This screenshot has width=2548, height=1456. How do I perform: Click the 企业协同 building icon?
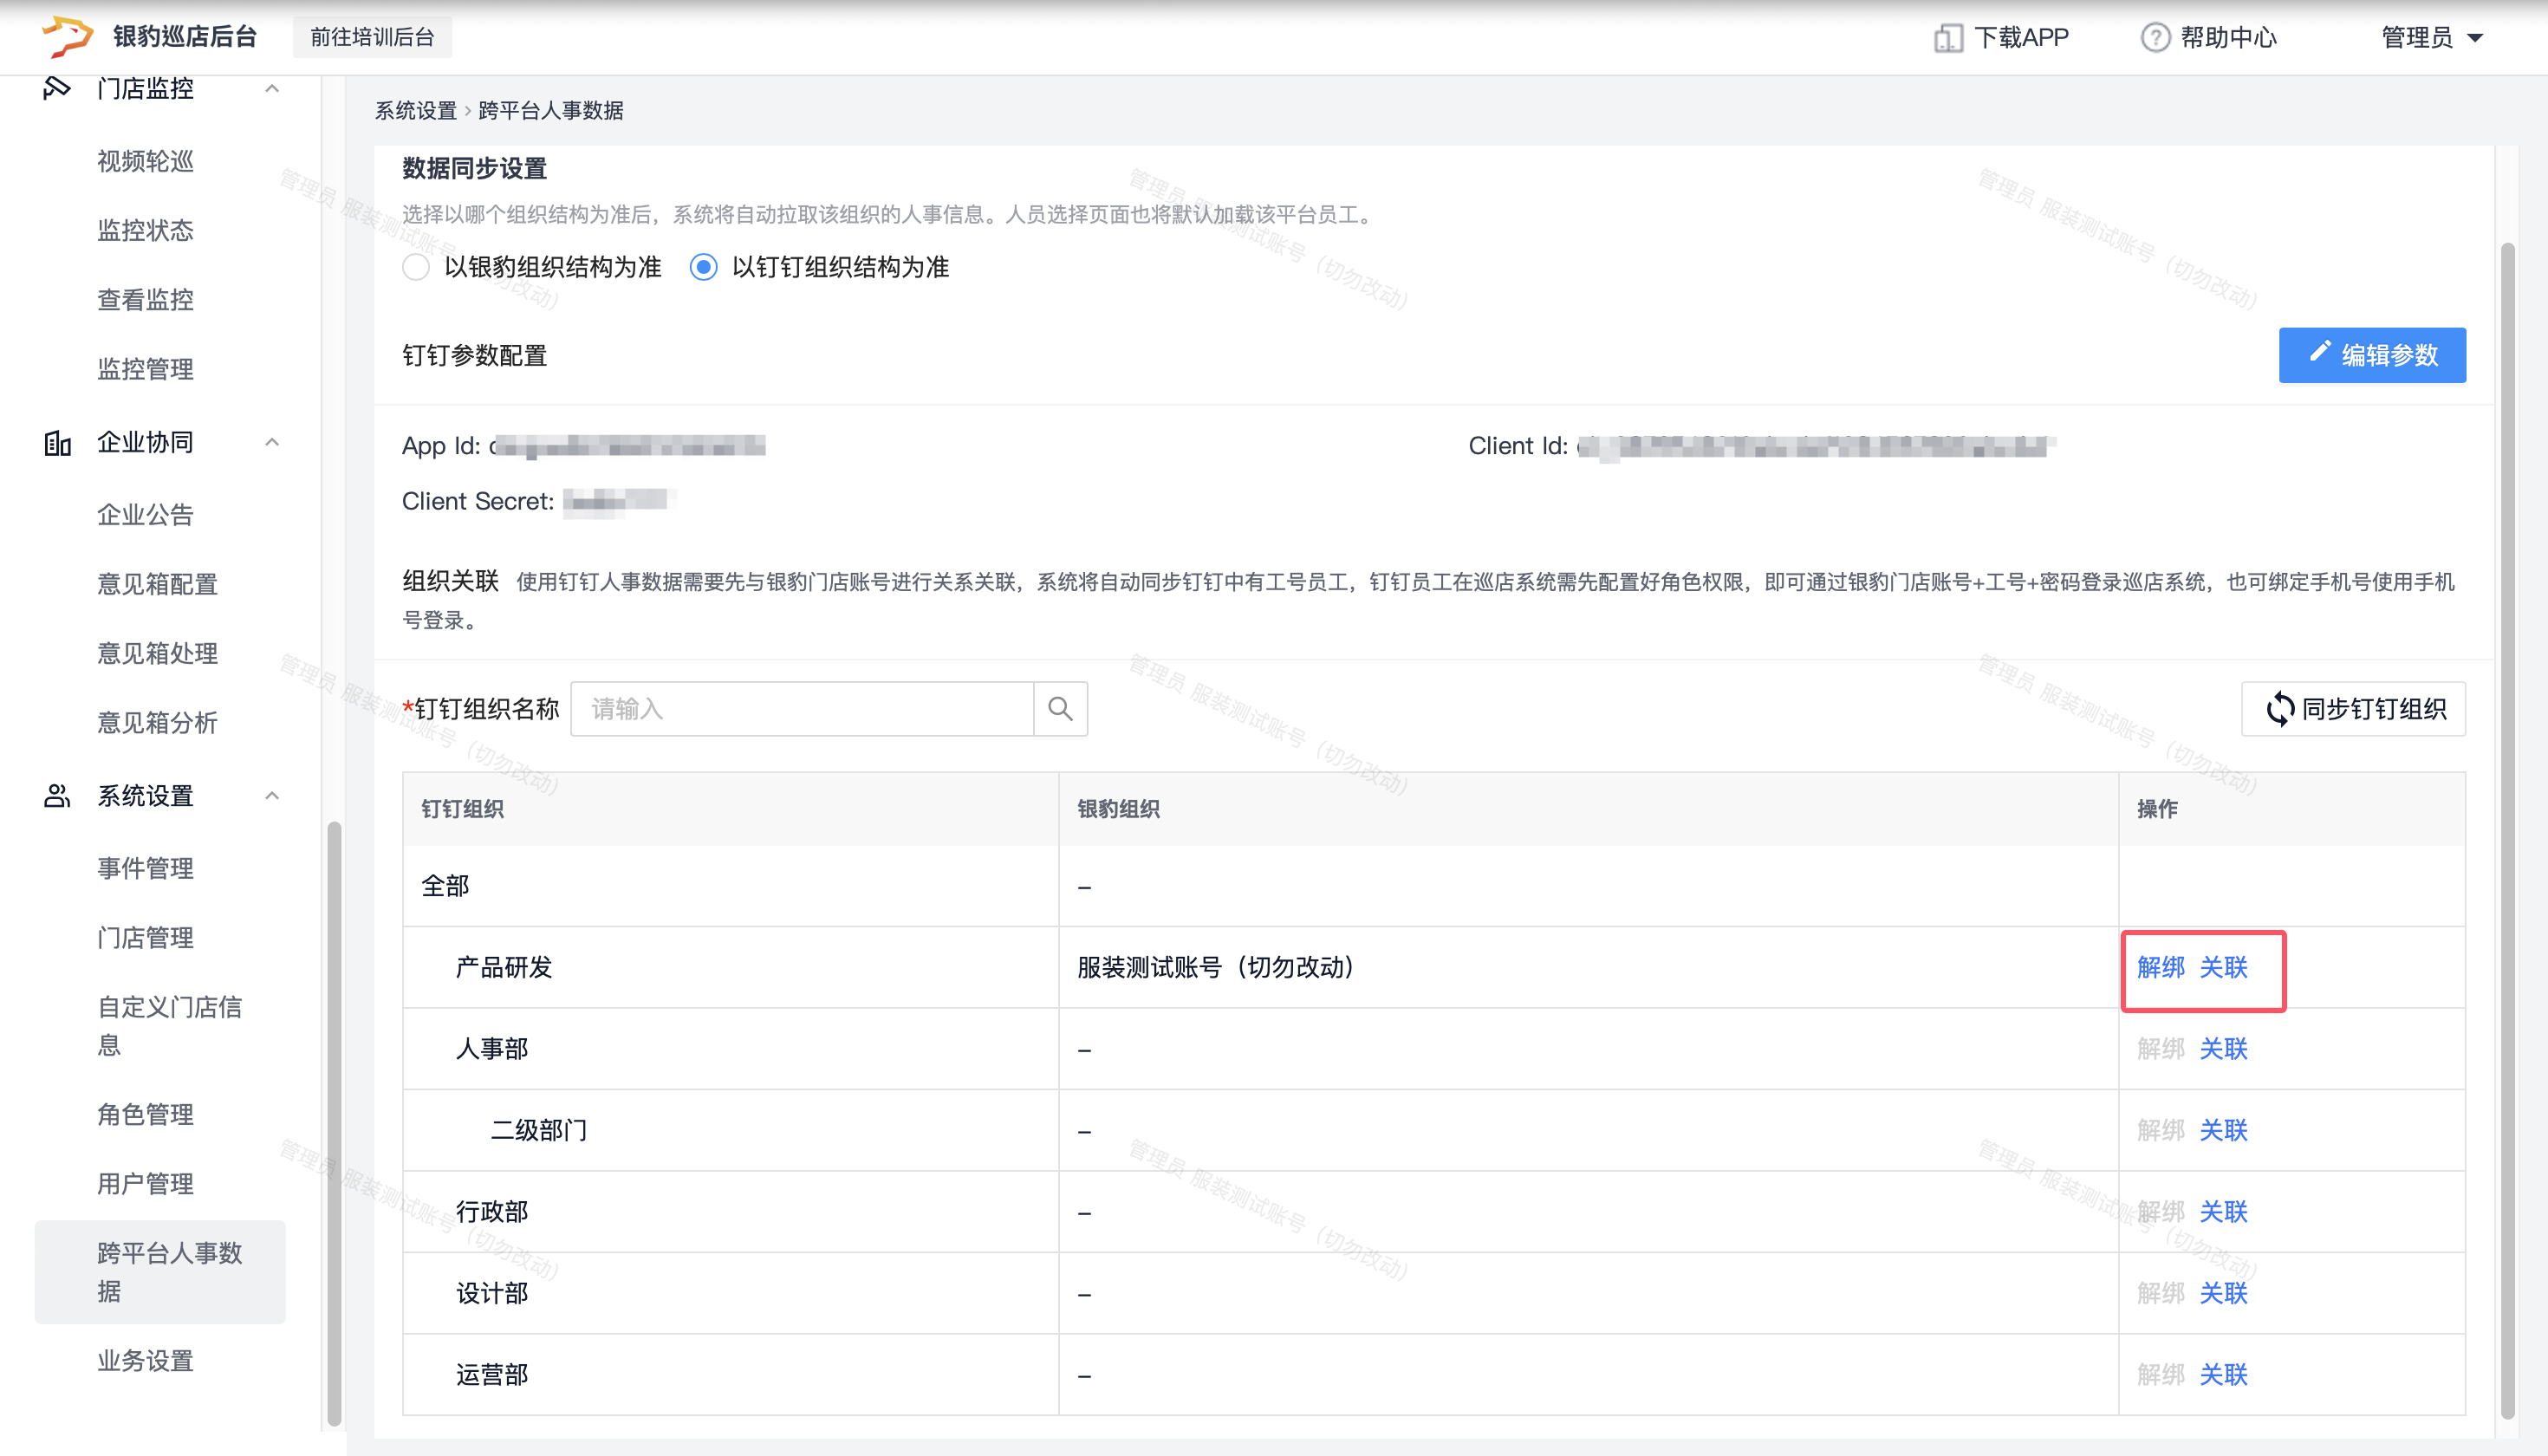click(57, 442)
